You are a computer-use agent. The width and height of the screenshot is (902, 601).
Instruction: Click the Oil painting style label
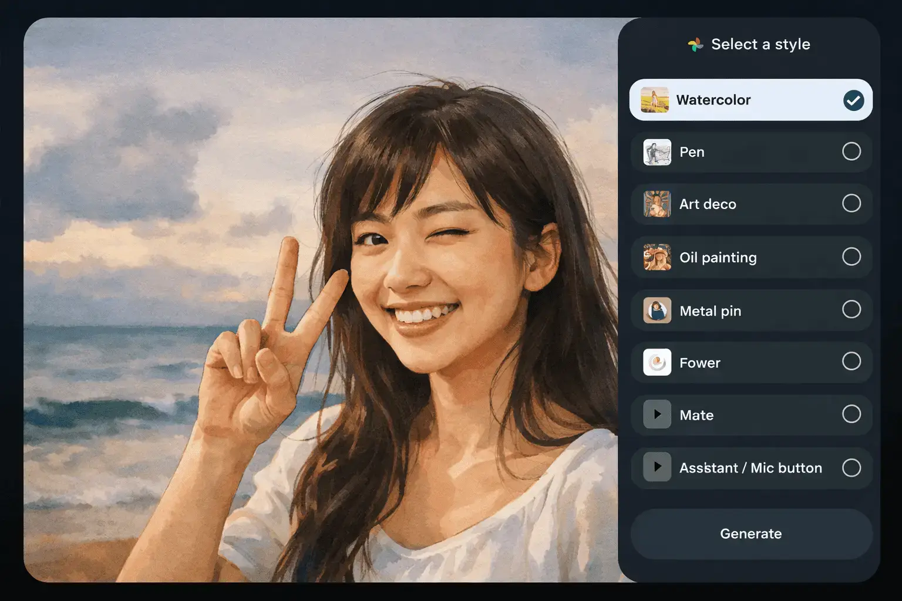718,258
